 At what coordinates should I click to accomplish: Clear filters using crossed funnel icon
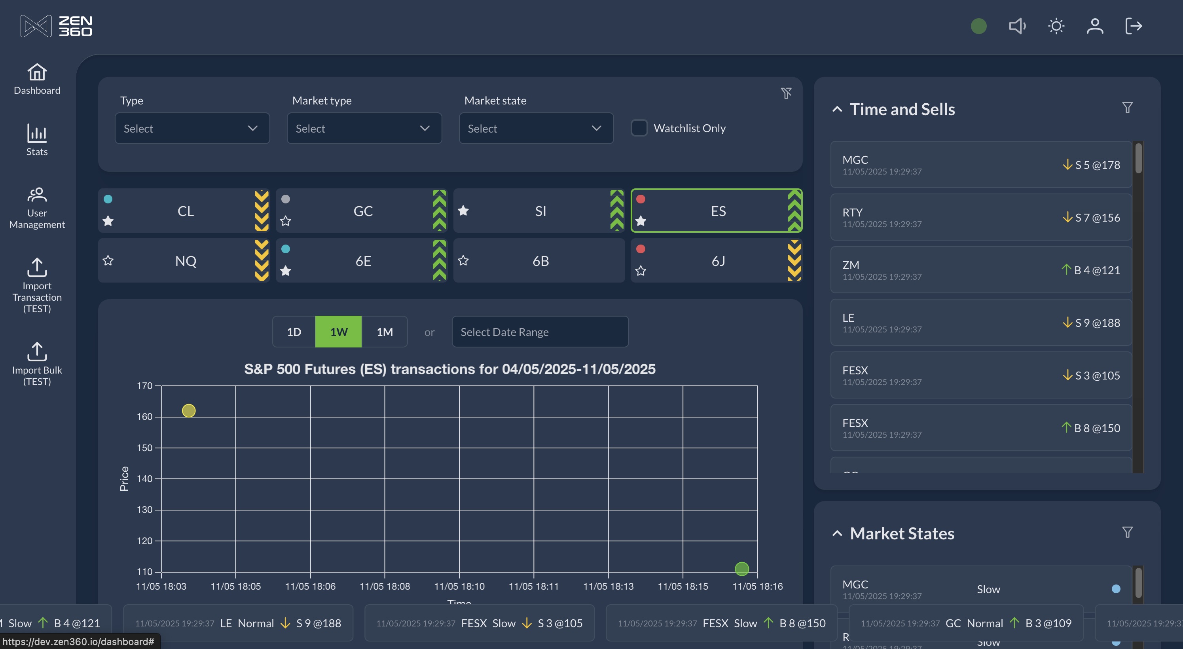pos(786,93)
